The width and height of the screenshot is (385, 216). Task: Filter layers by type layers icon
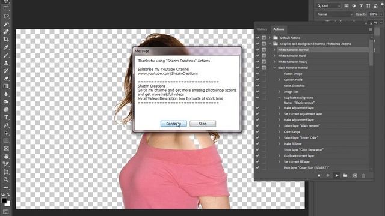tap(361, 6)
